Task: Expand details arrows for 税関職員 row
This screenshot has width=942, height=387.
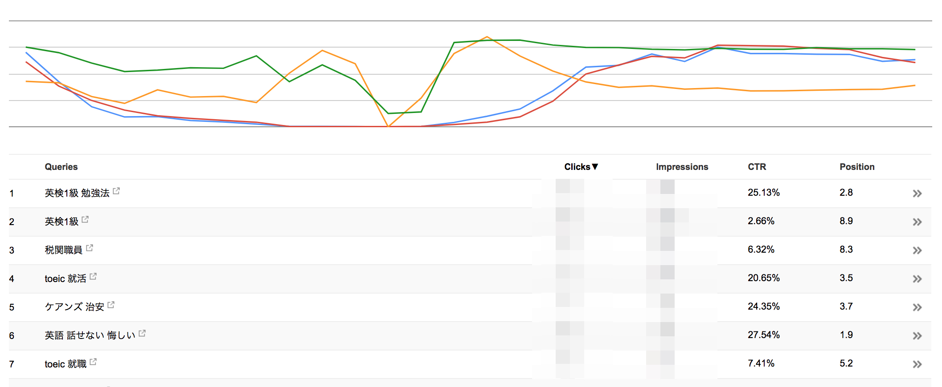Action: pos(917,250)
